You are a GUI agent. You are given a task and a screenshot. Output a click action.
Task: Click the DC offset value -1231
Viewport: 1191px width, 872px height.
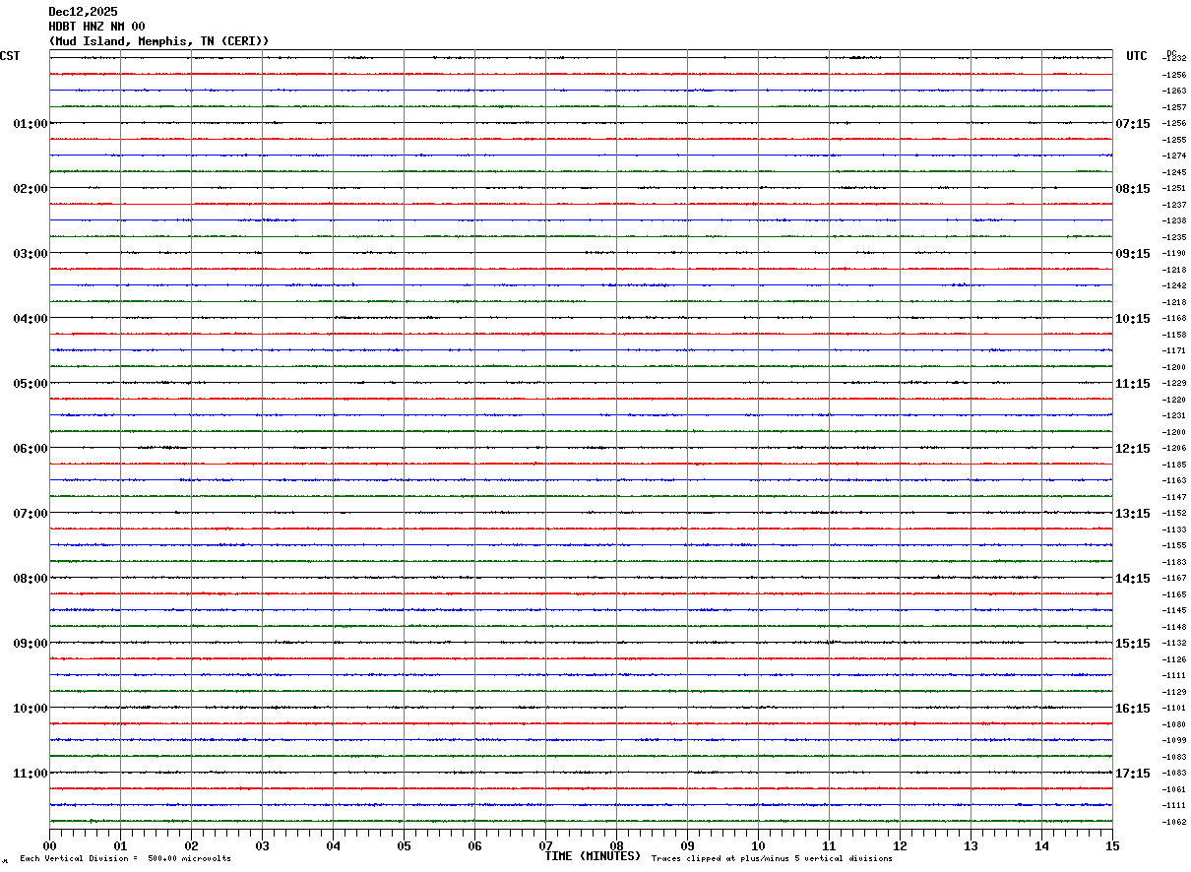coord(1174,415)
